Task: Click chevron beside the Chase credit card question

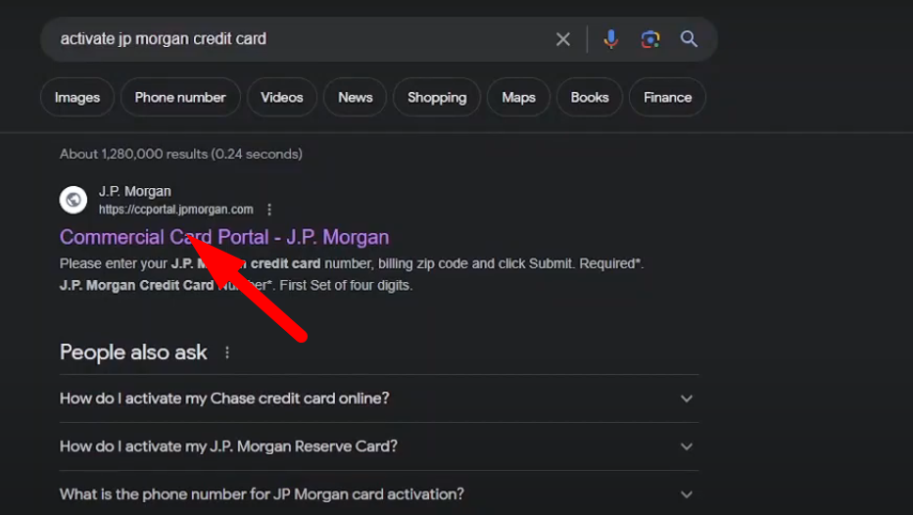Action: [687, 398]
